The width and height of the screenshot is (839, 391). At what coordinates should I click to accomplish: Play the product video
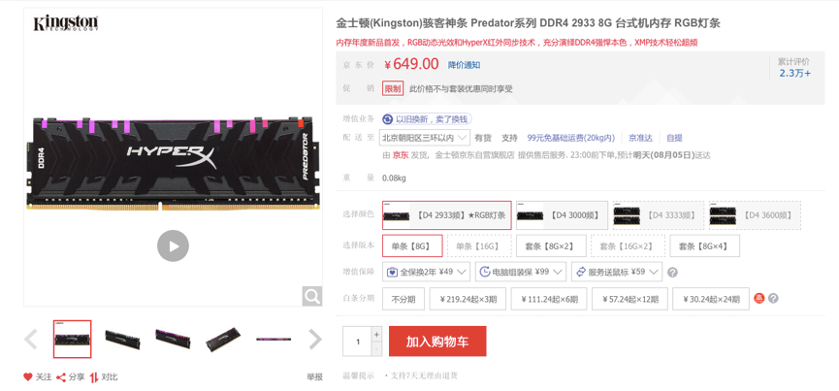point(173,246)
